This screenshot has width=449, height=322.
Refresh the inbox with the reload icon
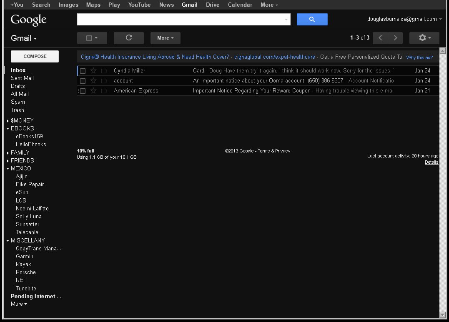(128, 38)
